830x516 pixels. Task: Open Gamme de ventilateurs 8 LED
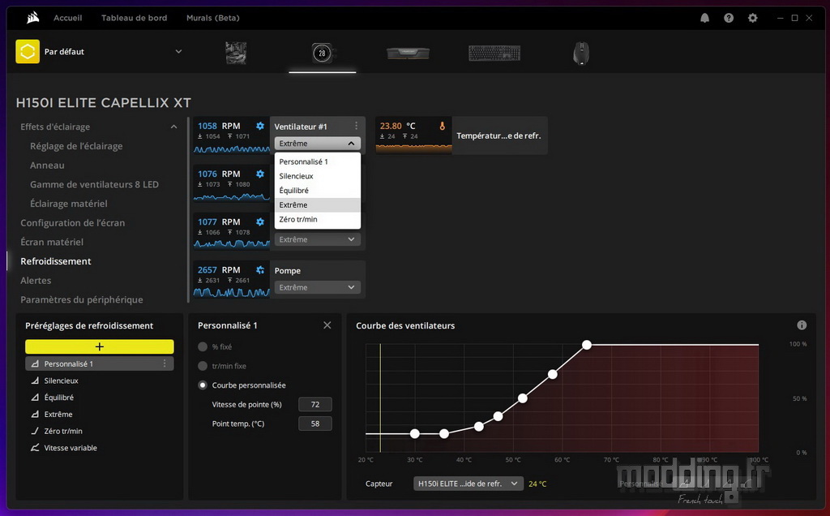coord(94,184)
